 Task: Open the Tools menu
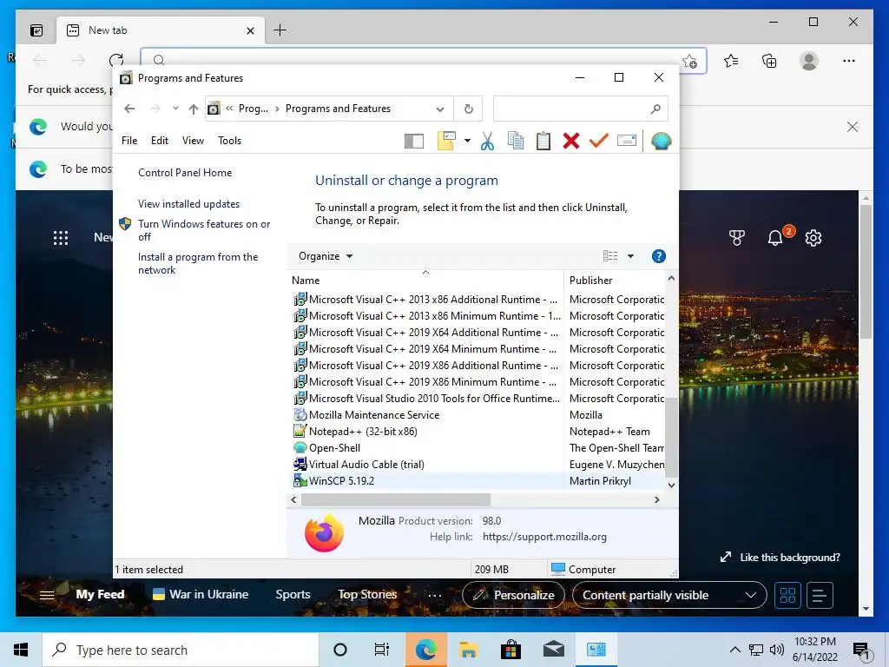pyautogui.click(x=229, y=141)
